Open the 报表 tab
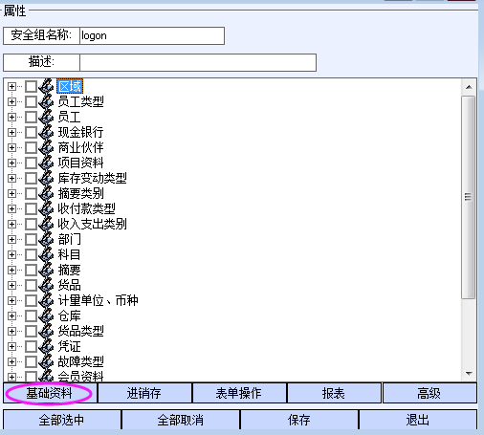This screenshot has height=435, width=484. [x=334, y=393]
